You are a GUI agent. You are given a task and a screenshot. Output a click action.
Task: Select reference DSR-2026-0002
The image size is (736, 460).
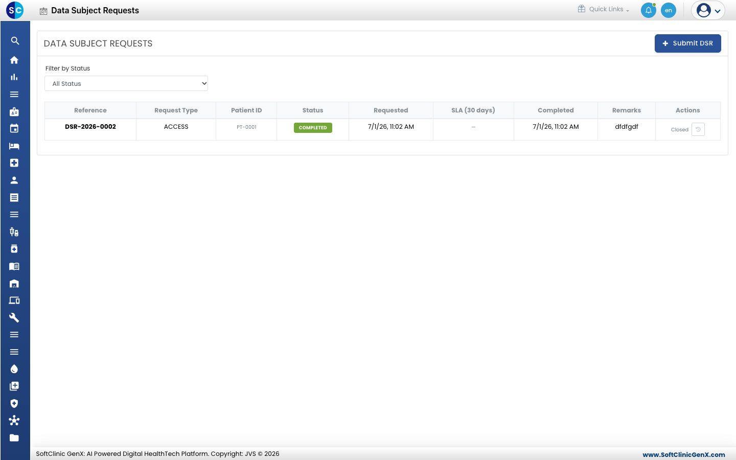click(90, 127)
